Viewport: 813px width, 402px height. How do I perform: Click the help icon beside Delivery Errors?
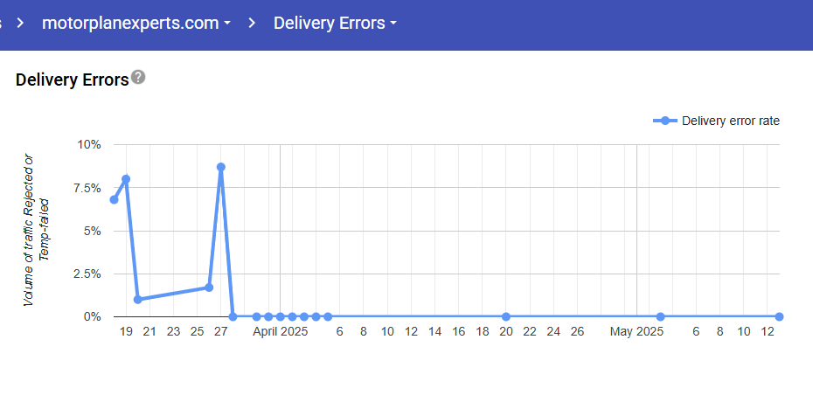[138, 77]
